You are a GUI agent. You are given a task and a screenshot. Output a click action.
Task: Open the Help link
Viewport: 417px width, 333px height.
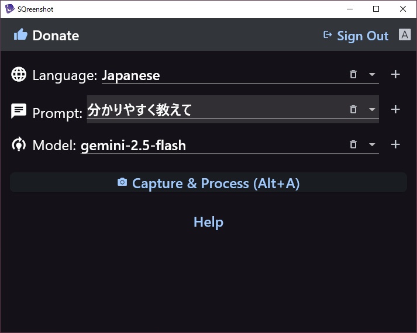[x=208, y=222]
